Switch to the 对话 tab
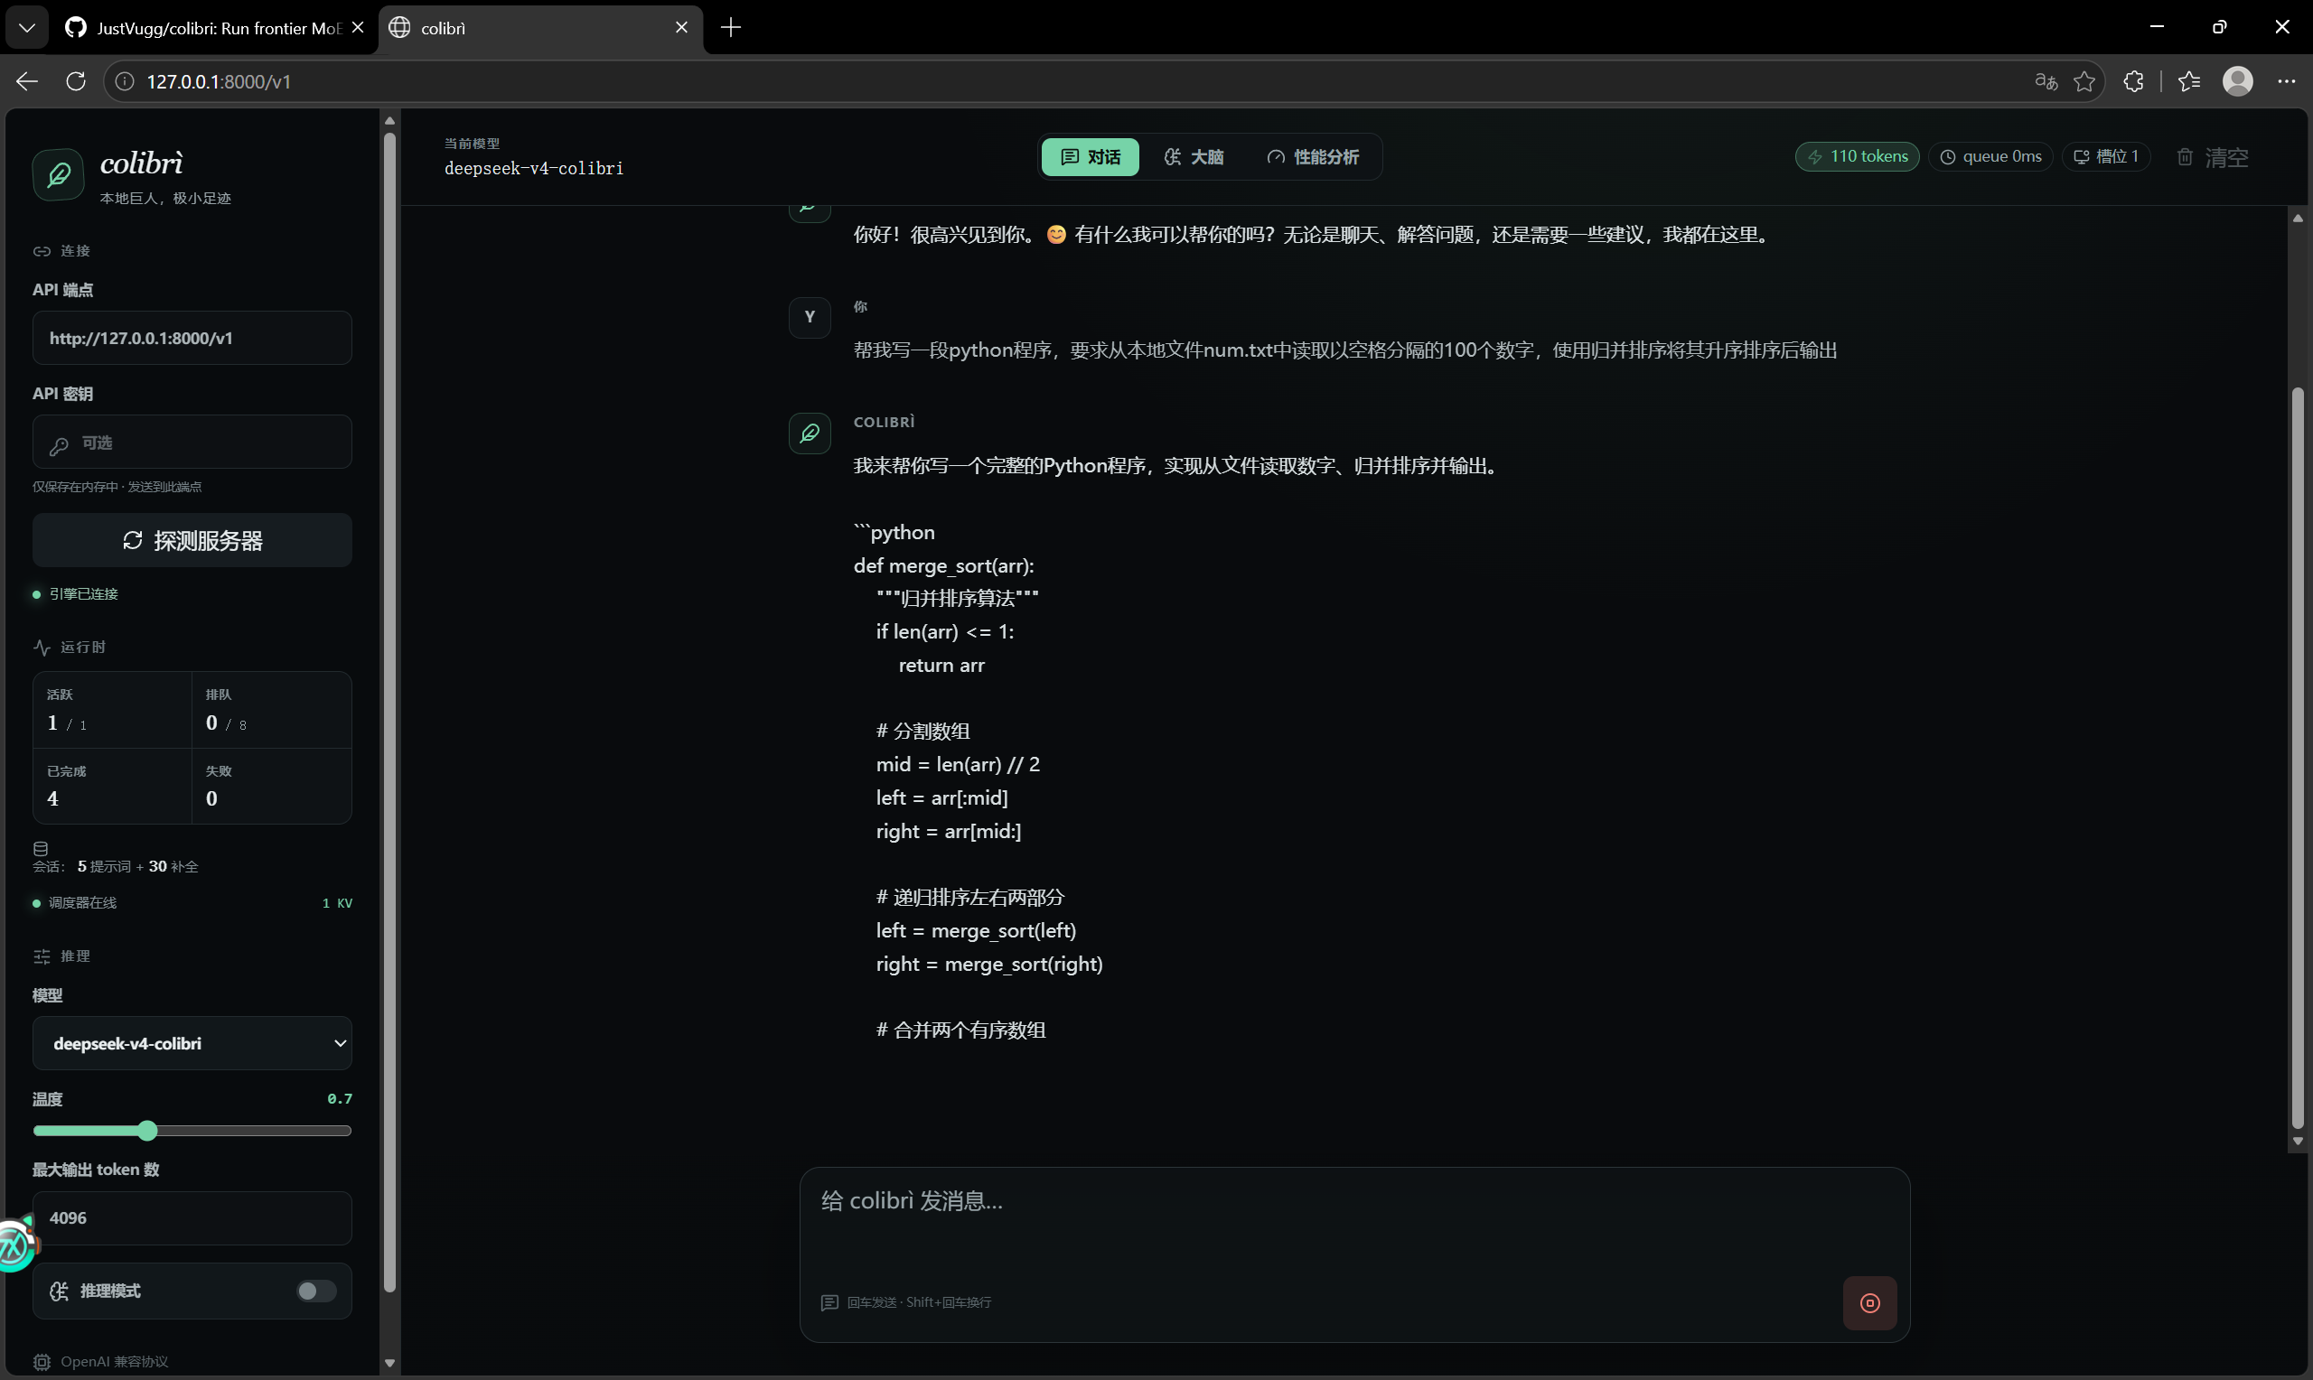Viewport: 2313px width, 1380px height. [1091, 157]
